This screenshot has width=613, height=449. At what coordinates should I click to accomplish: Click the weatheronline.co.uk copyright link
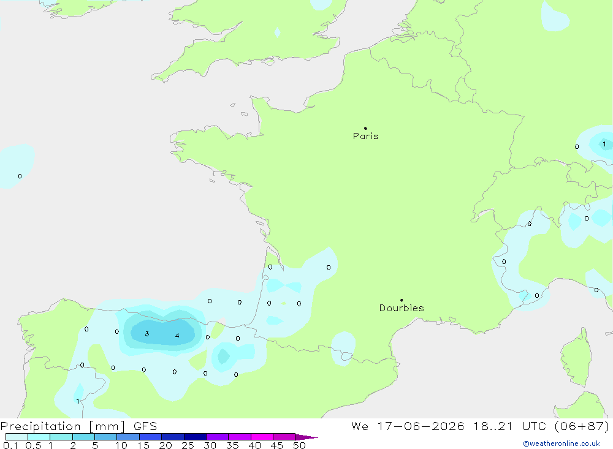pos(562,443)
